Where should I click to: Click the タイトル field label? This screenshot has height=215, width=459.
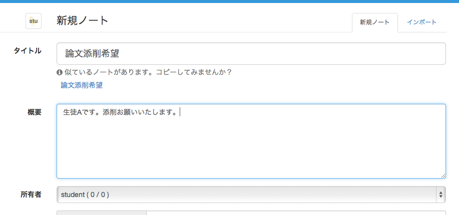[28, 51]
